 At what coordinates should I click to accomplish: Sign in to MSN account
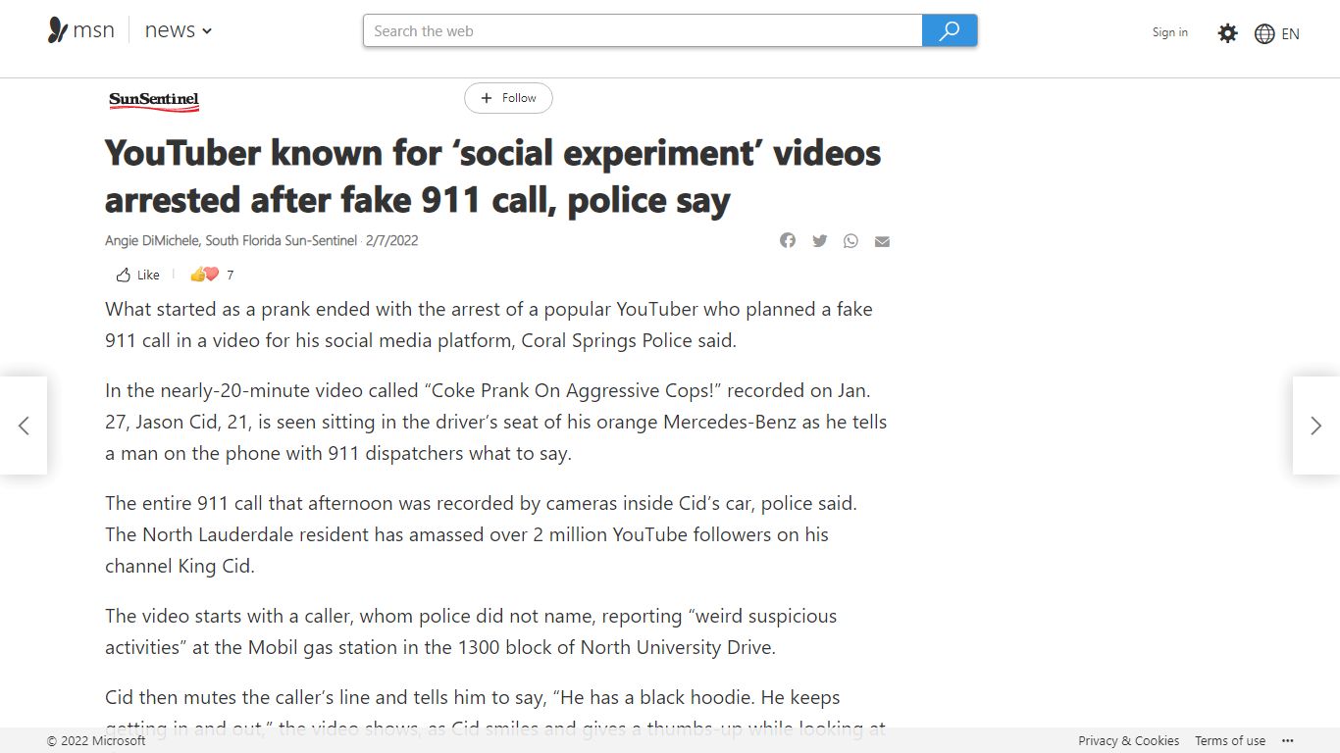(1169, 32)
